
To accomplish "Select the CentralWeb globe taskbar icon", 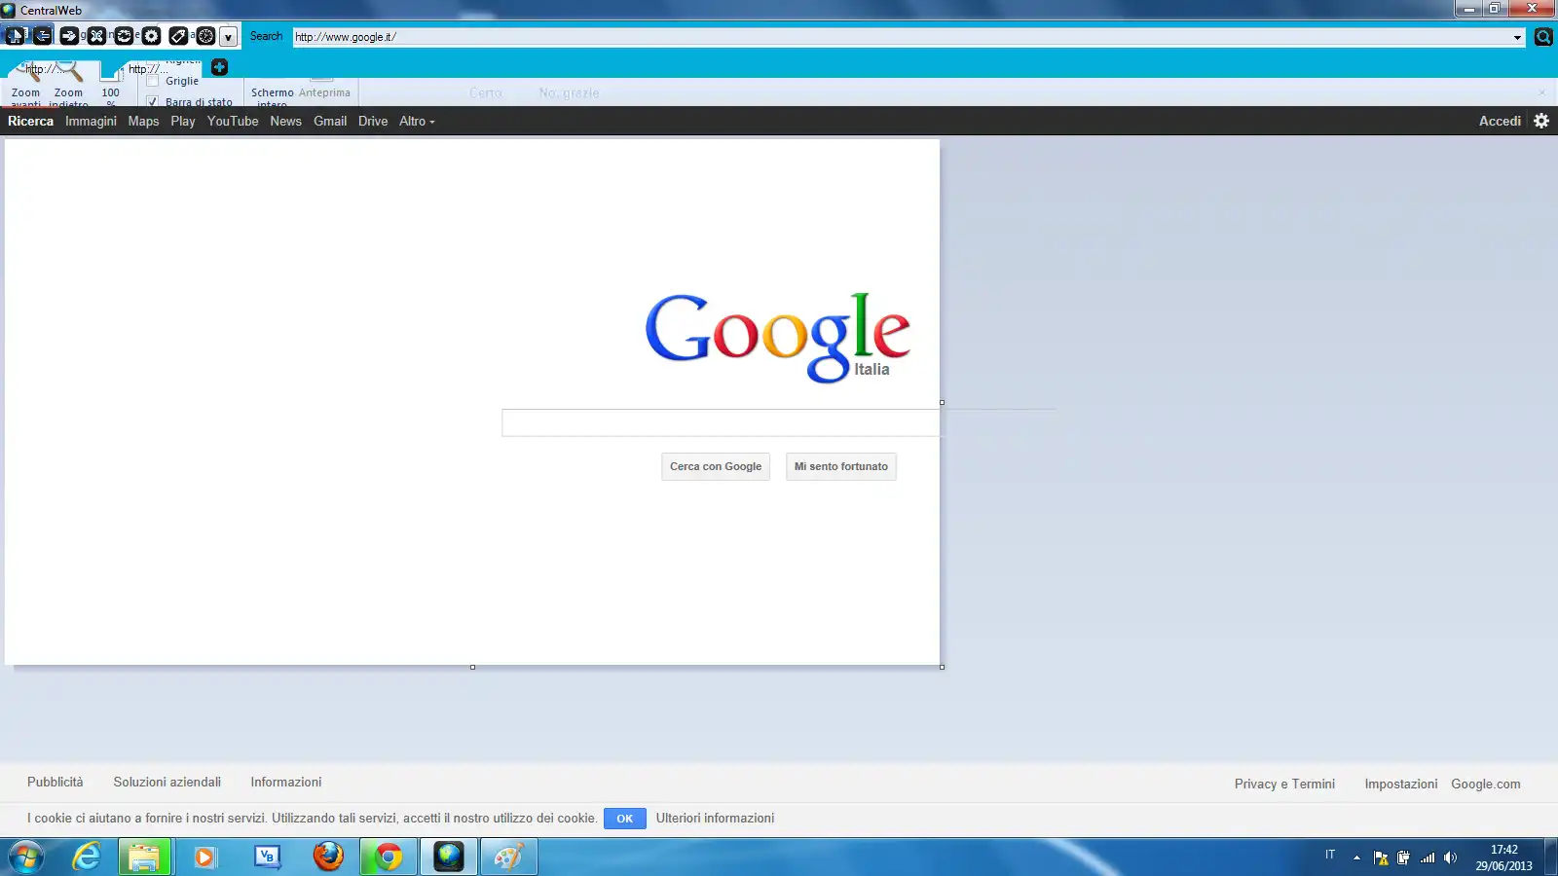I will pos(449,858).
